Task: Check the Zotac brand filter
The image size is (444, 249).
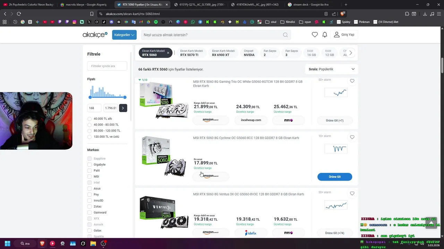Action: coord(89,206)
